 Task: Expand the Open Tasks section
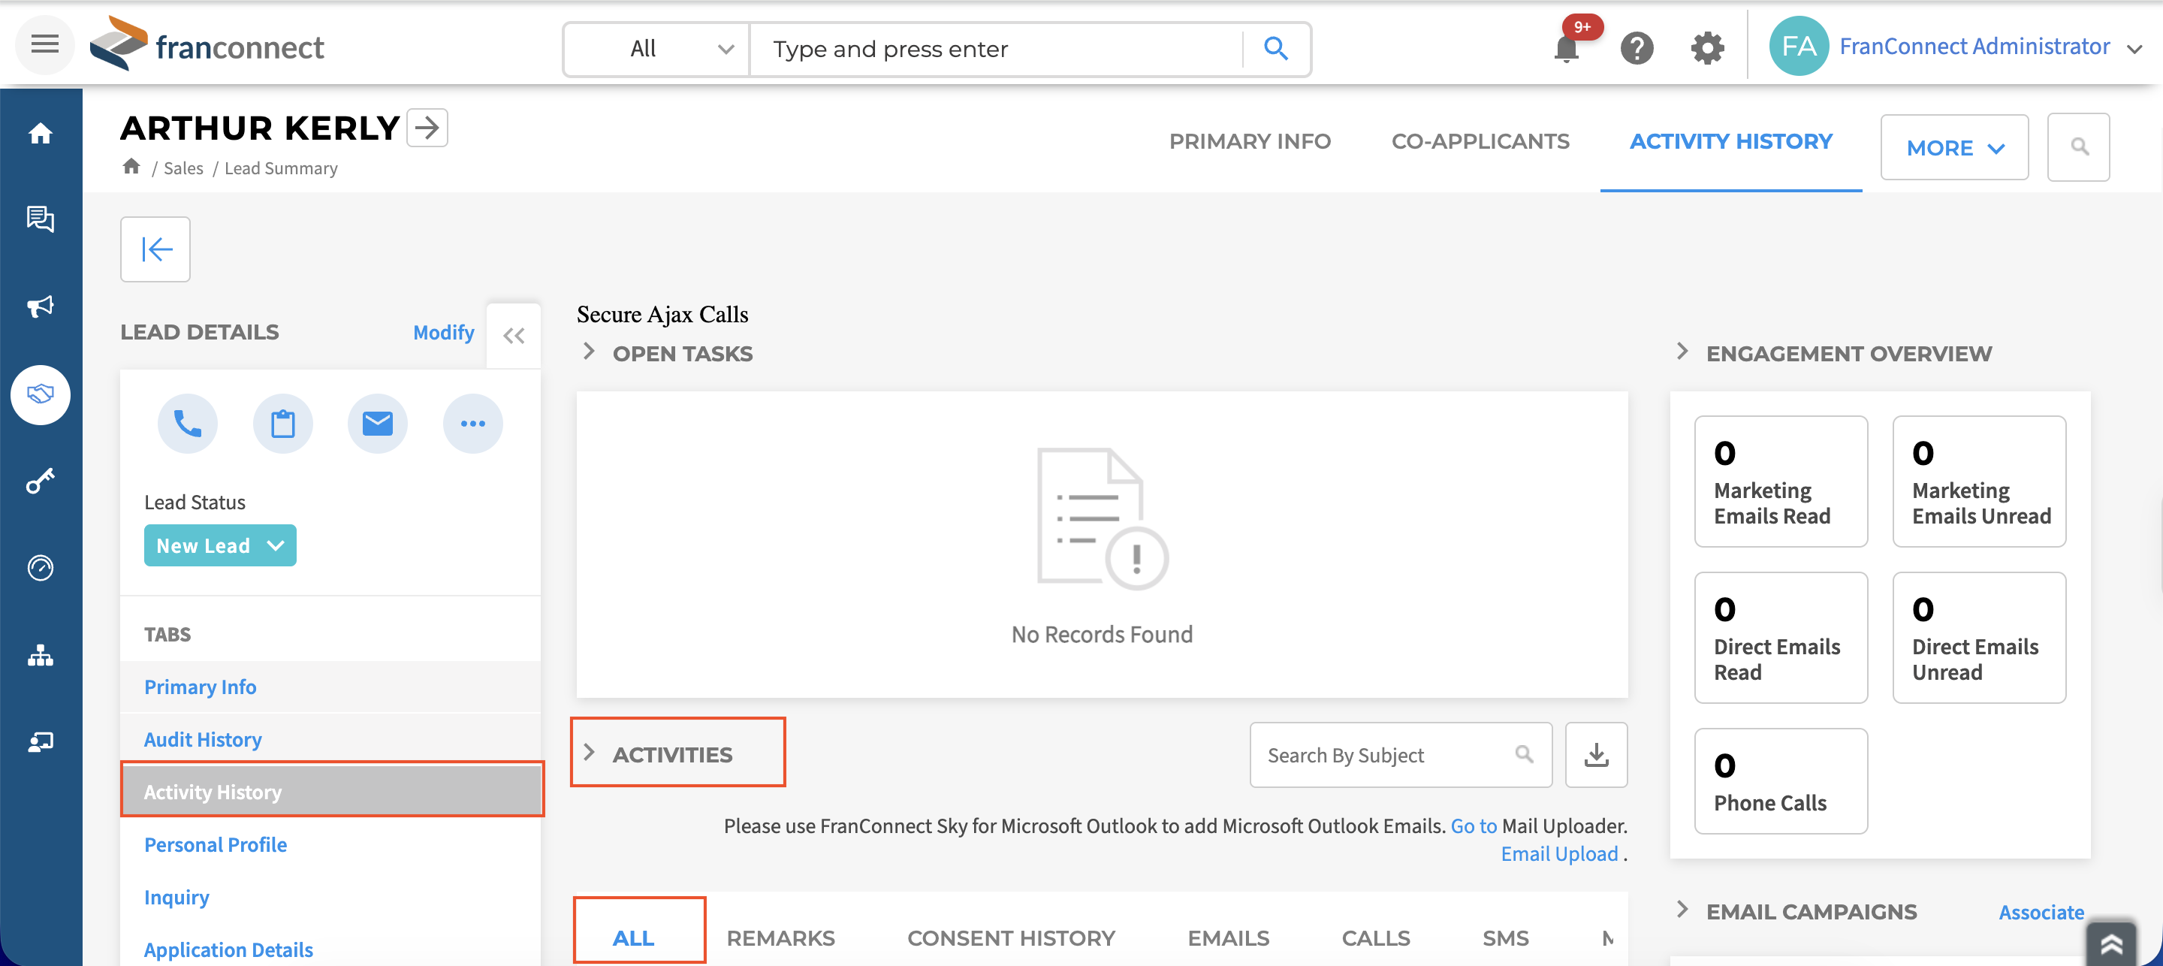click(590, 352)
